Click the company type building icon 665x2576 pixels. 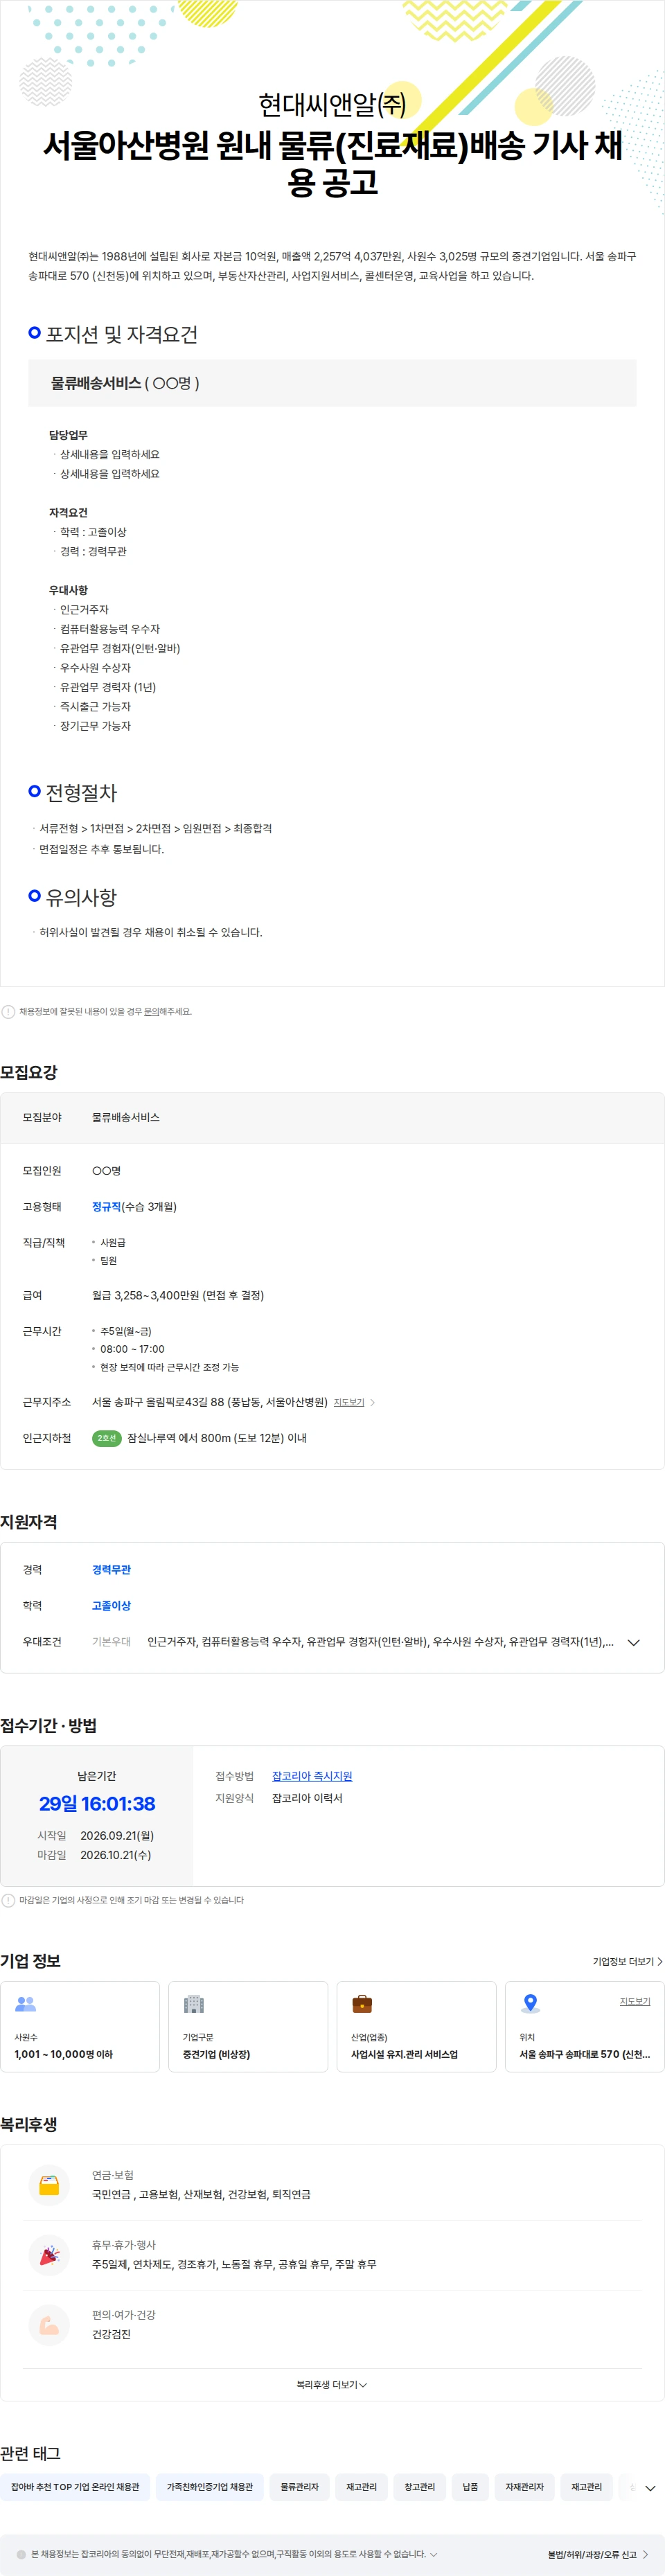pyautogui.click(x=194, y=2004)
